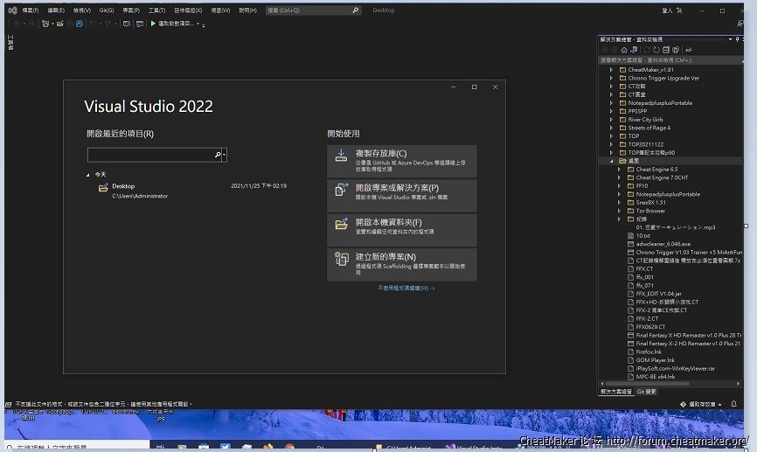Click the clone repository (複製存放庫) icon

point(342,156)
